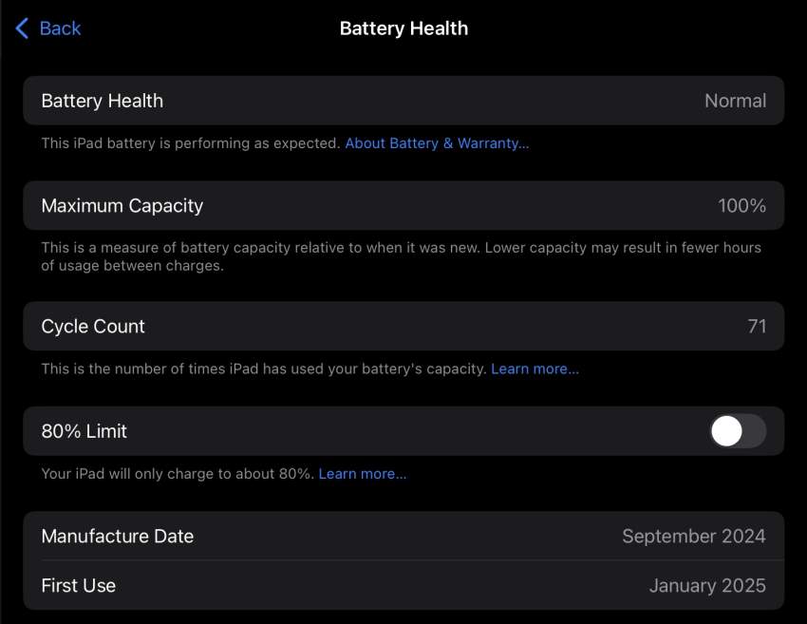The width and height of the screenshot is (807, 624).
Task: Tap the Battery Health page title
Action: [x=403, y=28]
